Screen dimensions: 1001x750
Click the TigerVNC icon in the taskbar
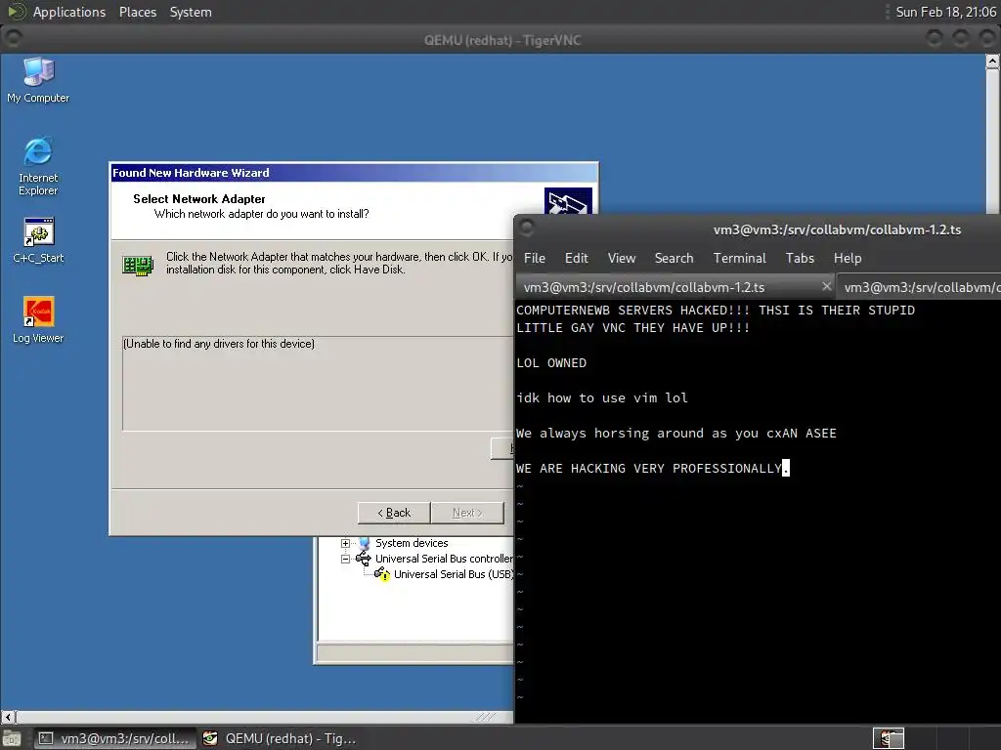pos(210,738)
